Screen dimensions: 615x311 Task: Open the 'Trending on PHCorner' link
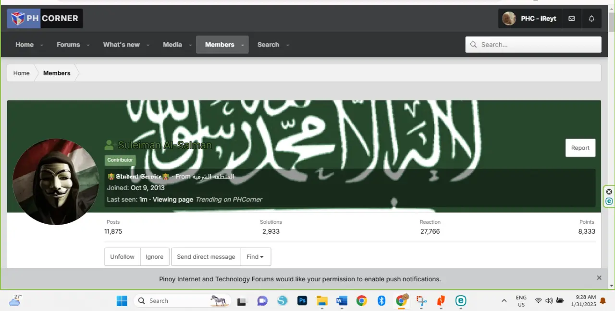tap(229, 199)
